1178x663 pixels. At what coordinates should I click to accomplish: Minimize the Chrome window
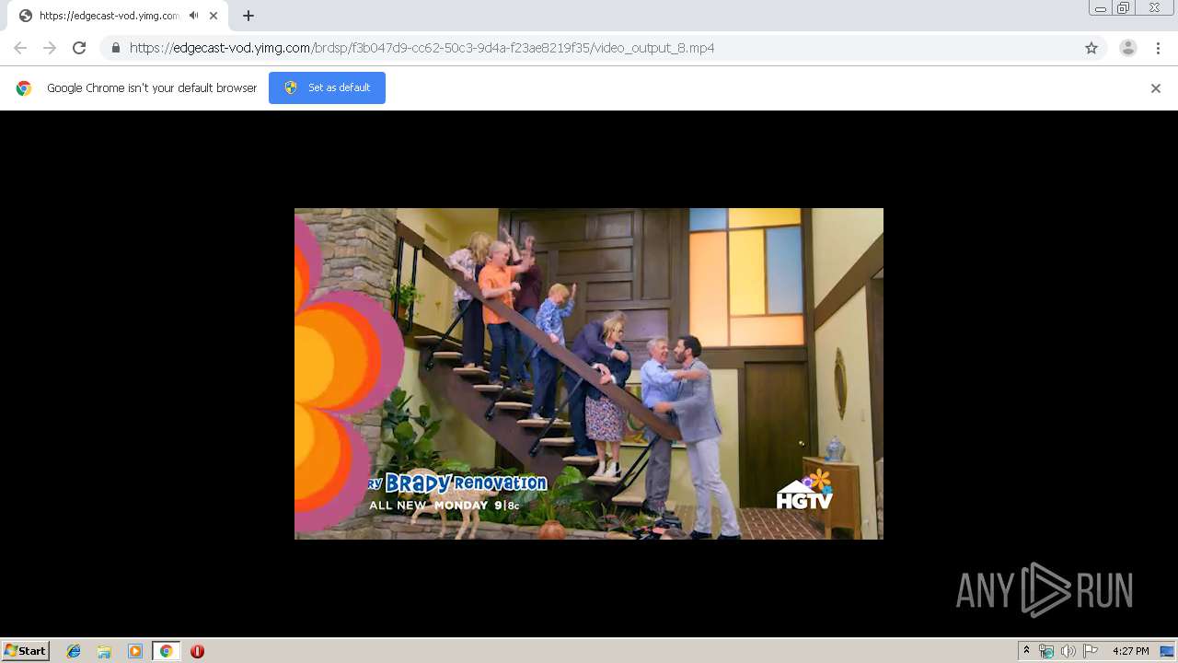(1100, 7)
